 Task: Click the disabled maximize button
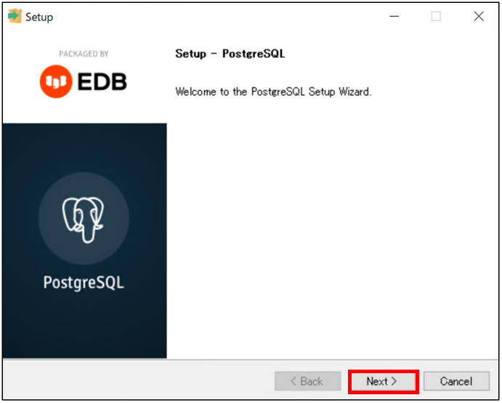click(436, 16)
